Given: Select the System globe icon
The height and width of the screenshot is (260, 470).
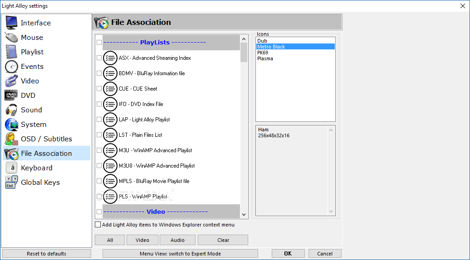Looking at the screenshot, I should click(x=11, y=125).
